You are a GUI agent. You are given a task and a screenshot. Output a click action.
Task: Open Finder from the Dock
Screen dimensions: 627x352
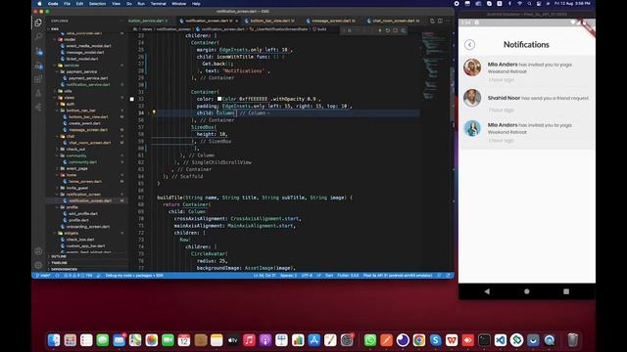[54, 340]
